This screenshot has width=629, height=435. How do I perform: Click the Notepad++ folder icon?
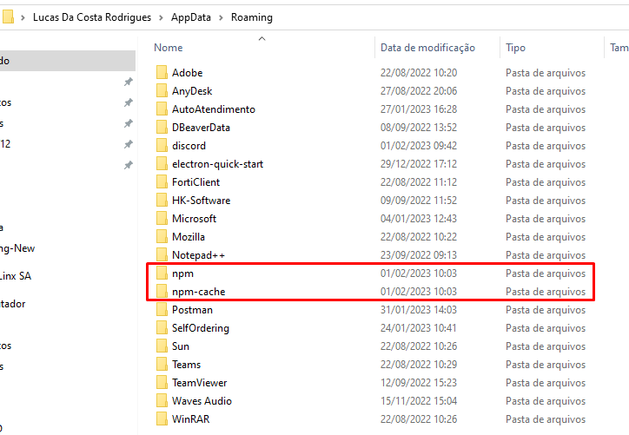(x=162, y=255)
